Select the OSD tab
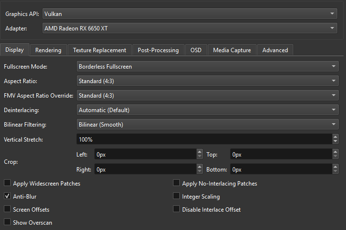 click(x=196, y=50)
